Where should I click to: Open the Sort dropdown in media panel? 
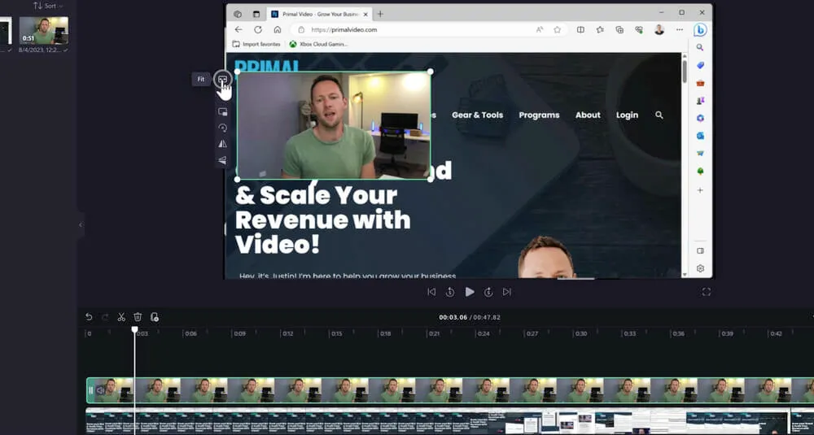point(49,6)
